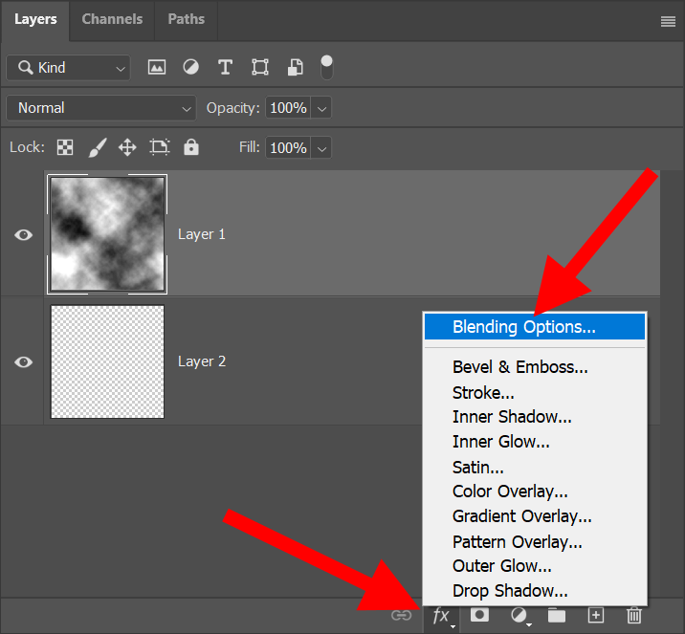Choose Color Overlay from the menu
685x634 pixels.
535,492
